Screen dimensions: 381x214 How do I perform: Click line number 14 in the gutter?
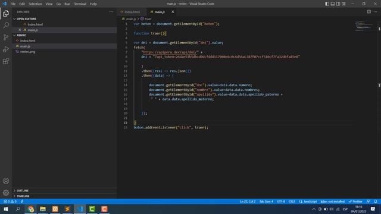click(x=126, y=85)
